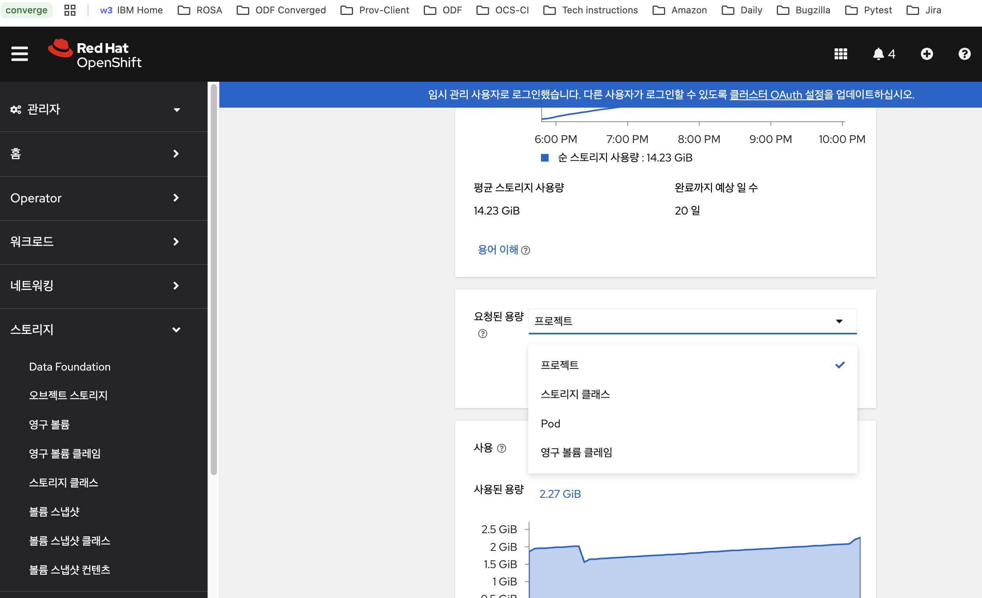Click help icon next to 사용 label
Image resolution: width=982 pixels, height=598 pixels.
click(502, 449)
